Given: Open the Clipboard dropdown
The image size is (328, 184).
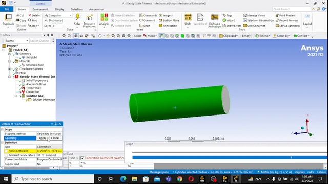Looking at the screenshot, I should click(228, 36).
